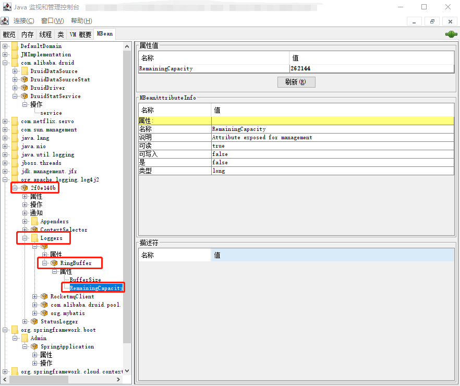Click the Loggers folder icon
This screenshot has width=460, height=386.
34,238
